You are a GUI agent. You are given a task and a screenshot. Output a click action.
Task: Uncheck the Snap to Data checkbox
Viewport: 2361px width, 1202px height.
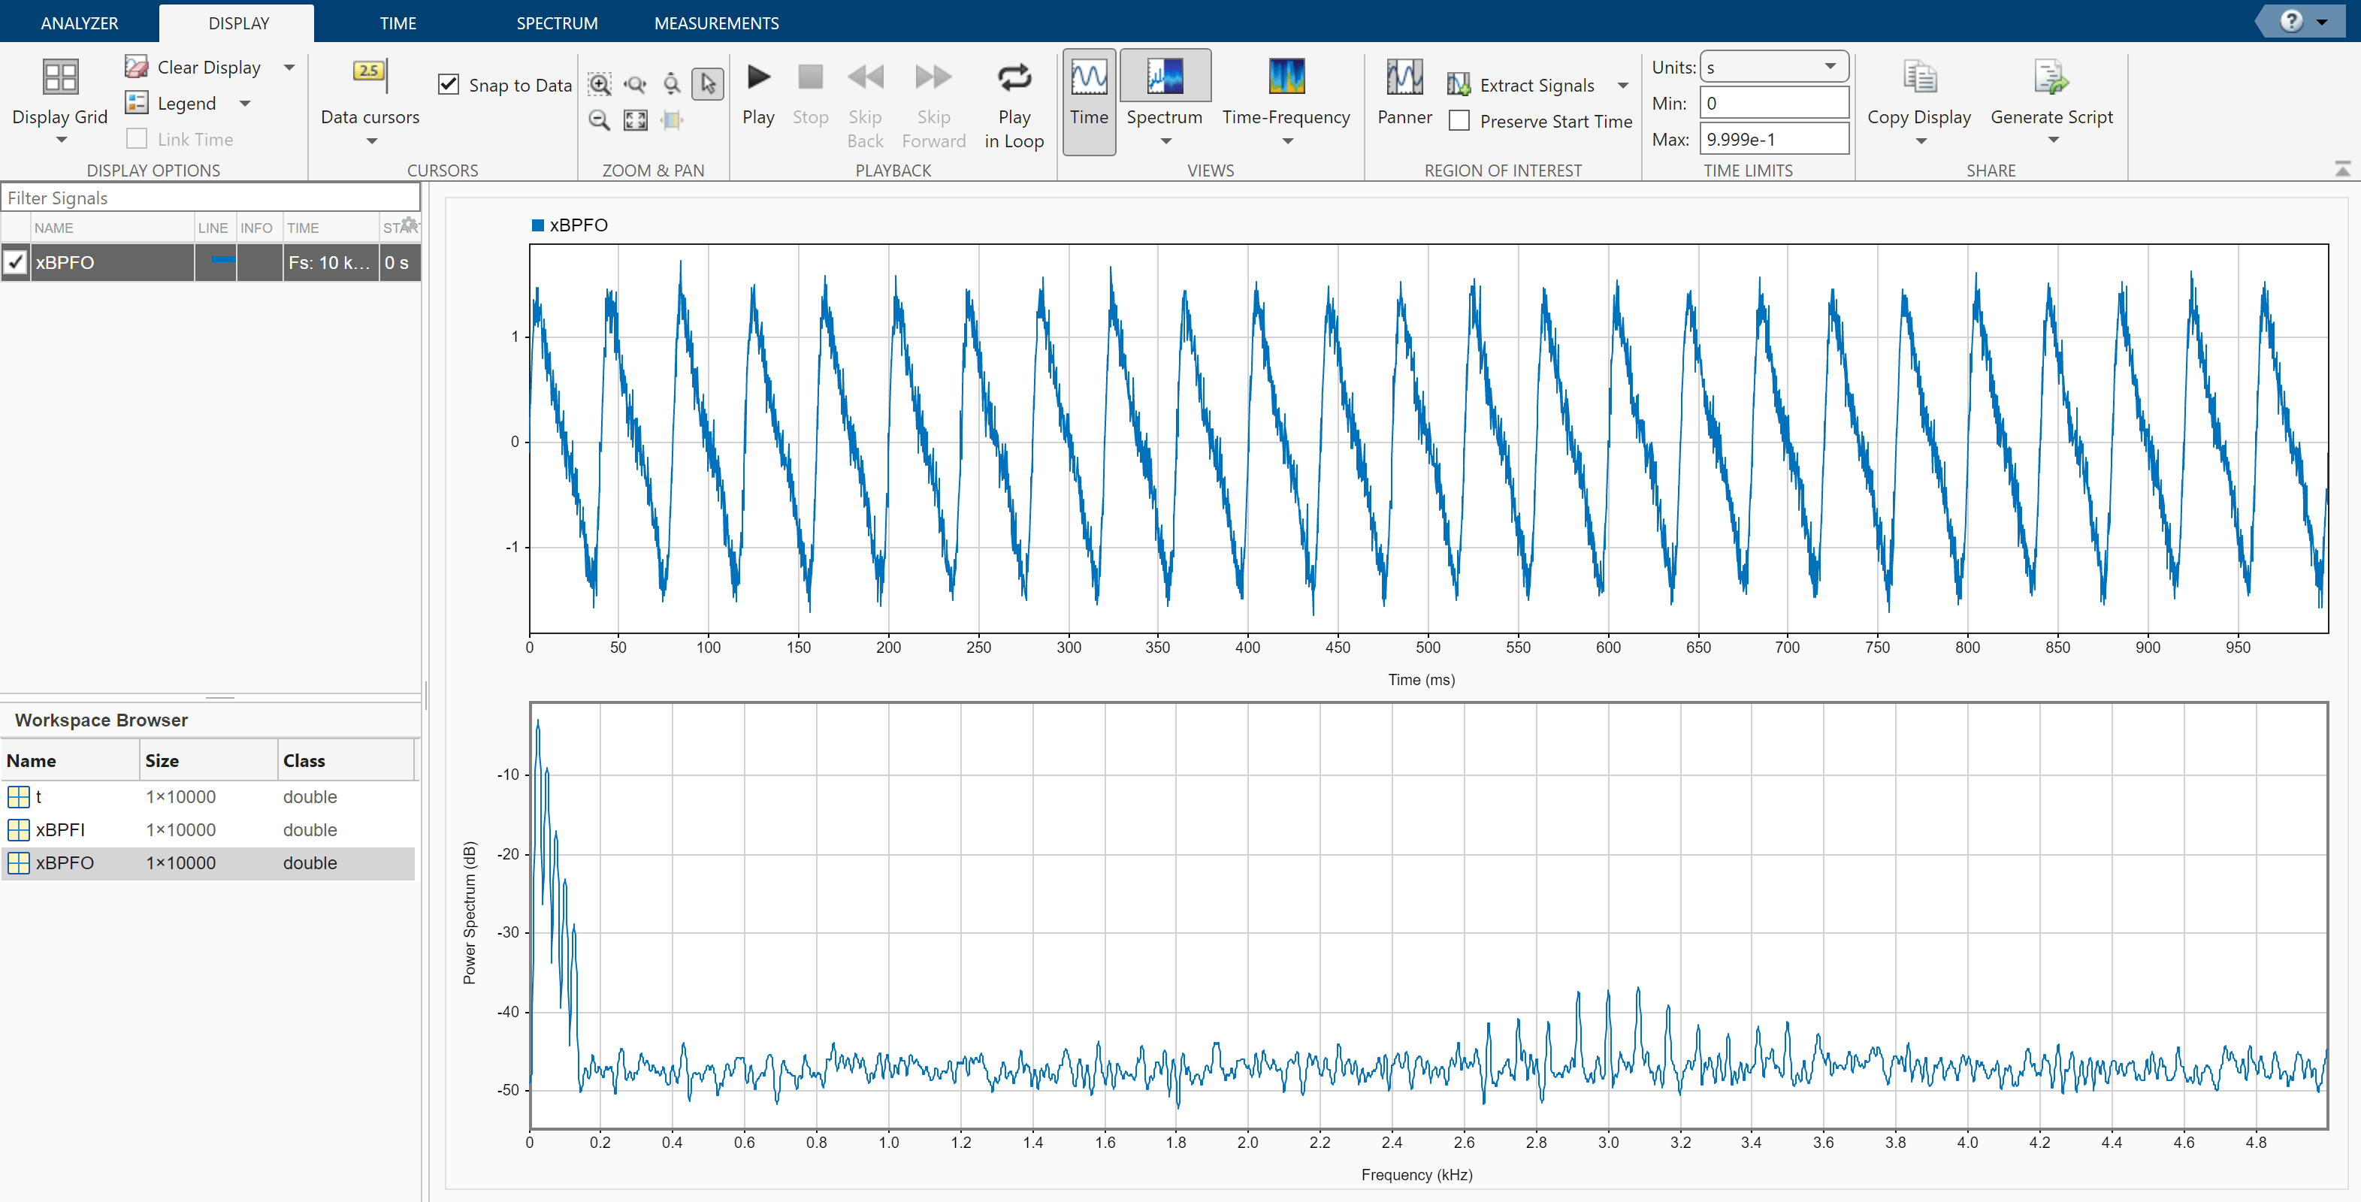448,85
